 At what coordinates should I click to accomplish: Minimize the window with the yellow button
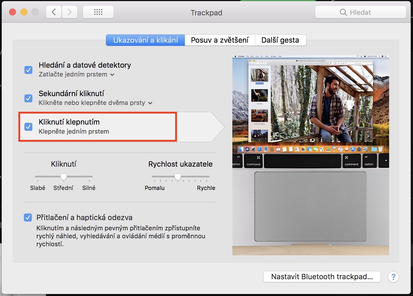click(x=24, y=12)
